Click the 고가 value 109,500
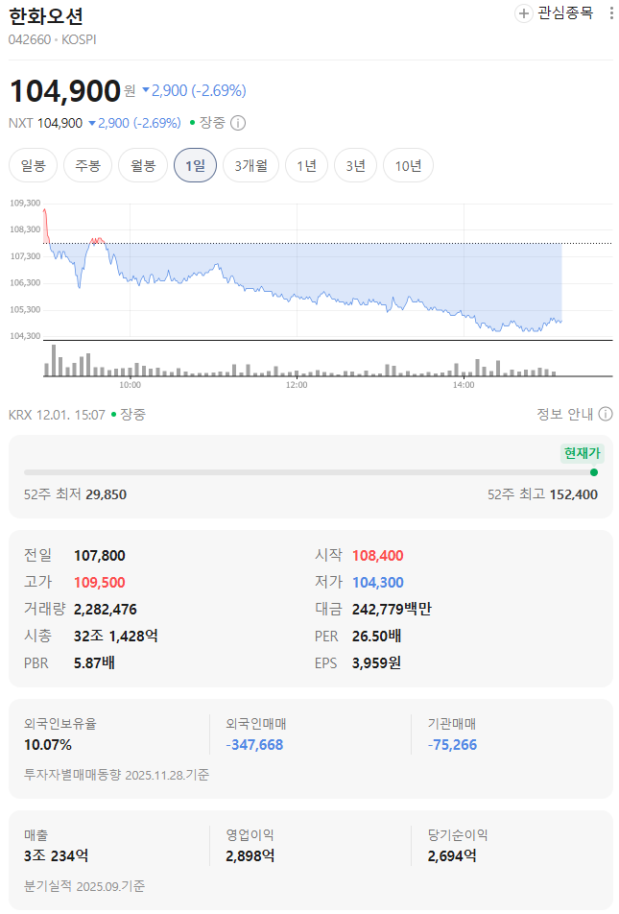Screen dimensions: 619x914 point(100,583)
